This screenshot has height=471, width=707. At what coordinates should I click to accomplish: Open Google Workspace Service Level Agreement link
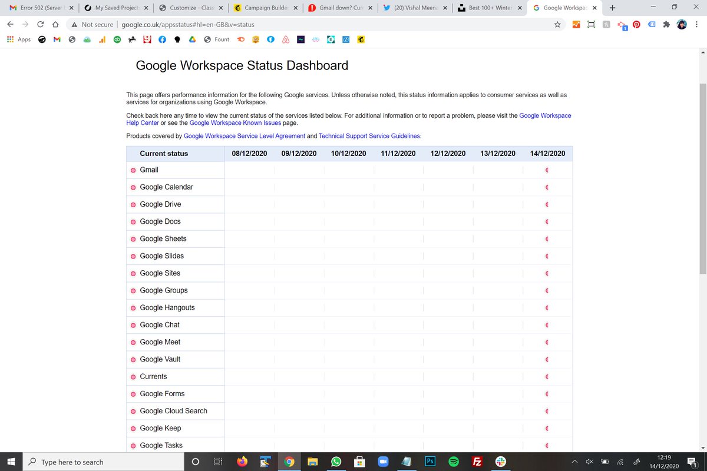(245, 136)
